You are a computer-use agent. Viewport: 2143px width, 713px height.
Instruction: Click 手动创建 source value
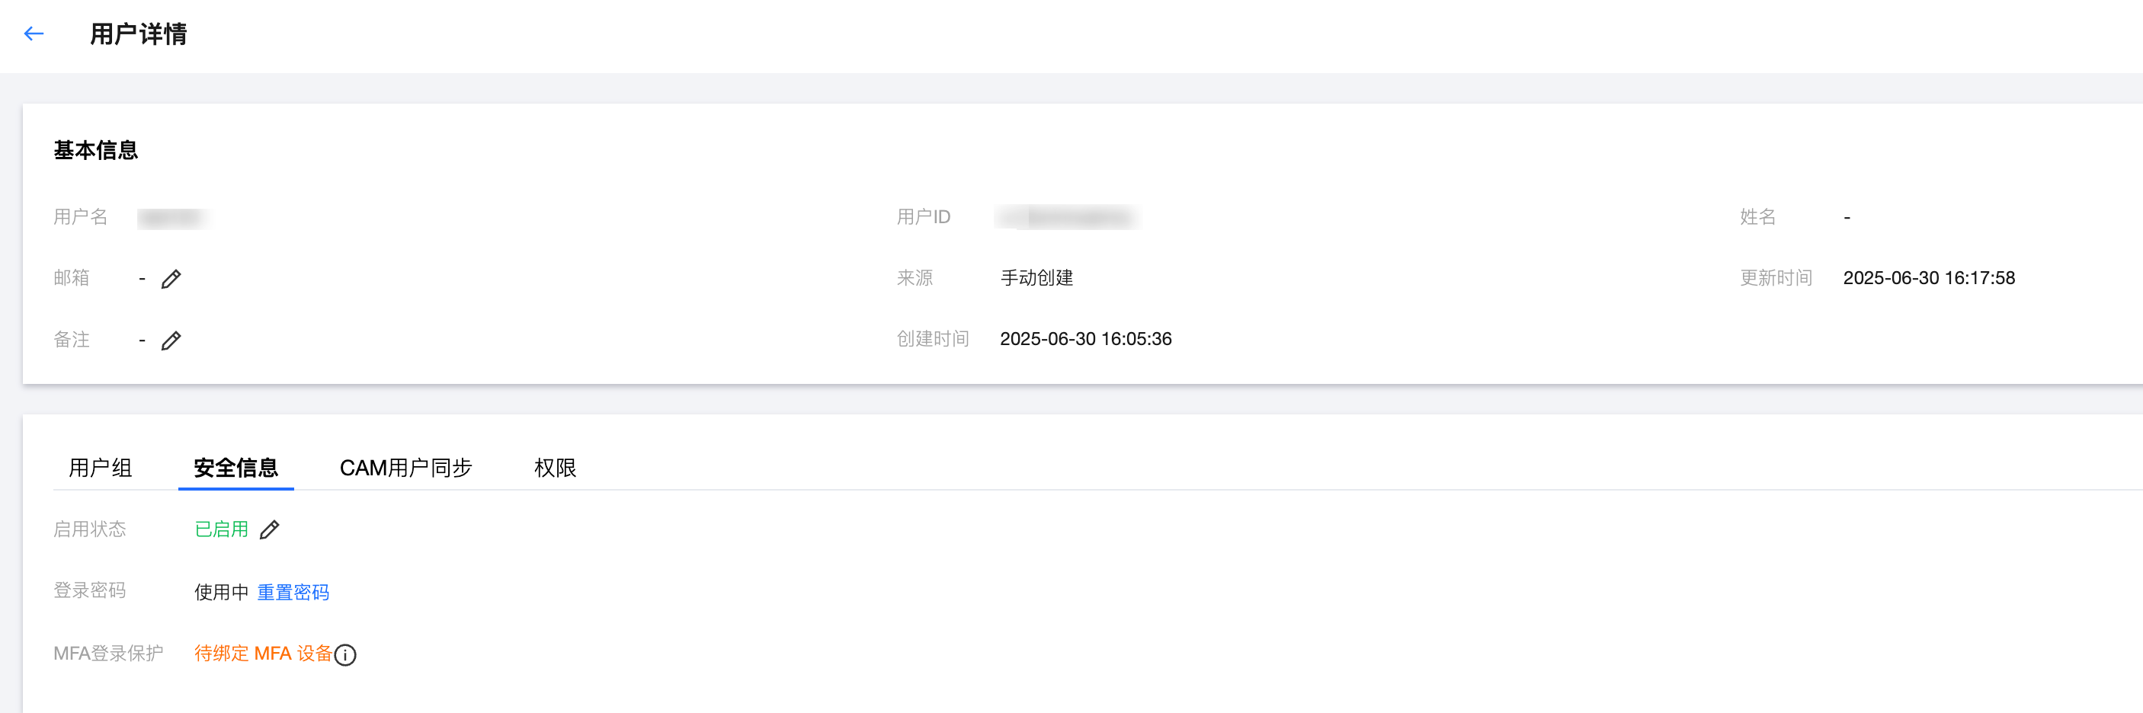tap(1036, 278)
